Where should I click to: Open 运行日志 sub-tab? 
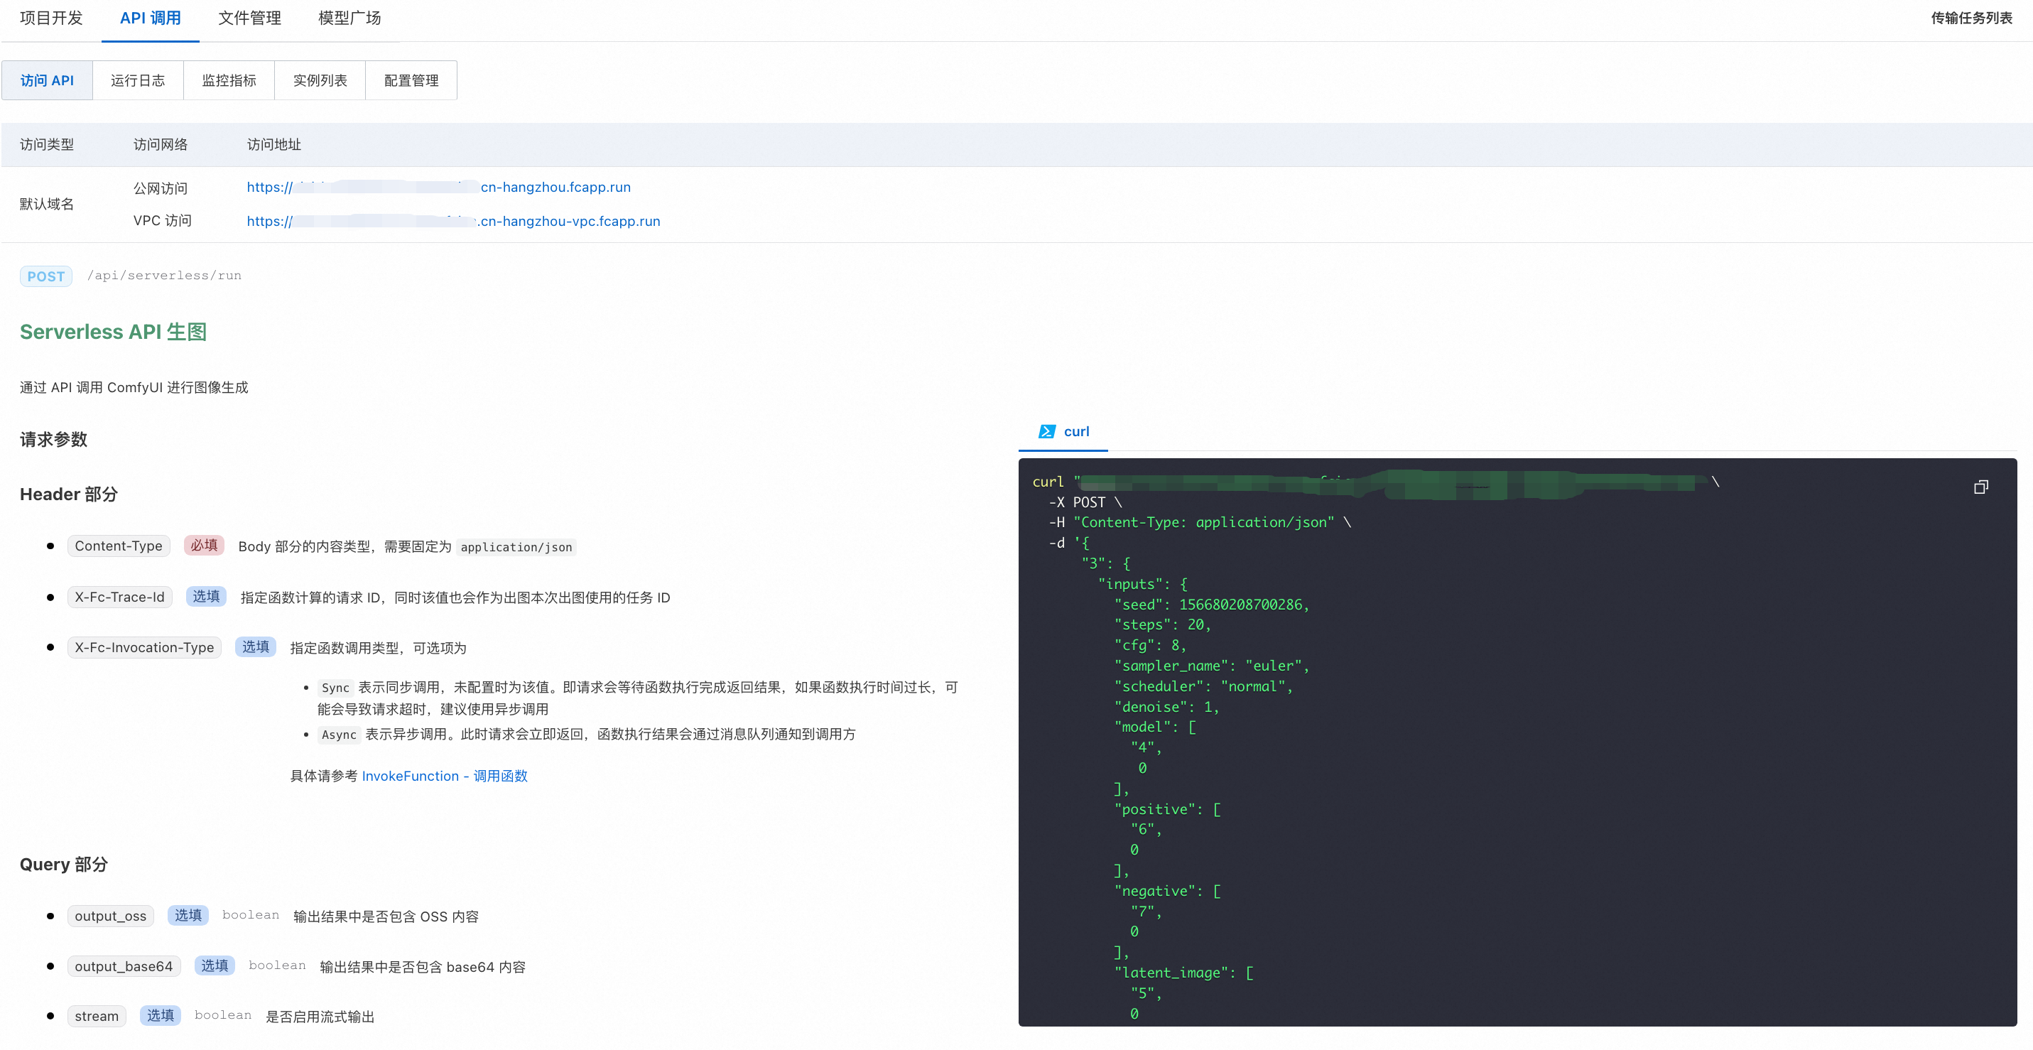click(x=137, y=80)
